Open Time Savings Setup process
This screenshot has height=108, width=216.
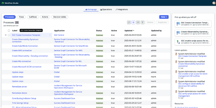tap(20, 103)
